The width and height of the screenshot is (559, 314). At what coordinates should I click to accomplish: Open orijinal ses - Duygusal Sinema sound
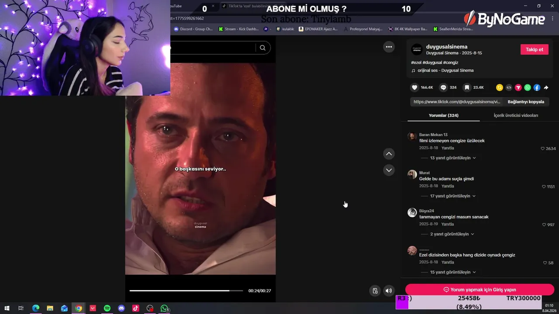point(445,70)
